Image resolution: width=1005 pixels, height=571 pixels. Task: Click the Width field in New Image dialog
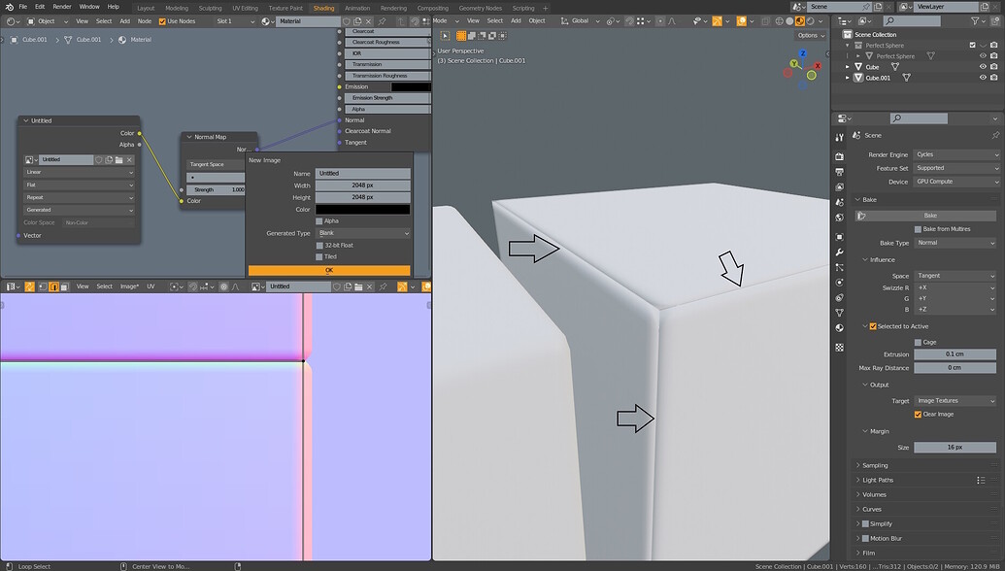click(x=363, y=185)
